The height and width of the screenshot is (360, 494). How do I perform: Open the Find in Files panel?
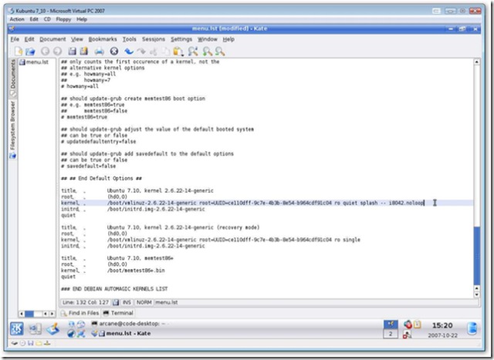coord(84,314)
